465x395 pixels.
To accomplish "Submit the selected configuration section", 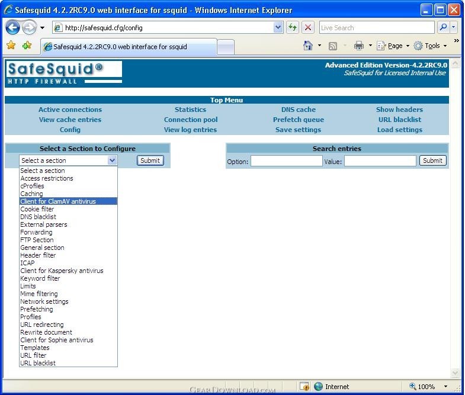I will [150, 160].
